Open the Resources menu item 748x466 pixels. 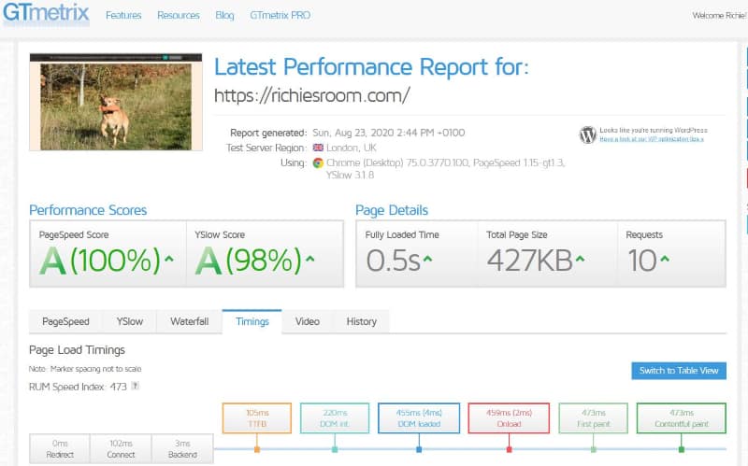tap(179, 15)
